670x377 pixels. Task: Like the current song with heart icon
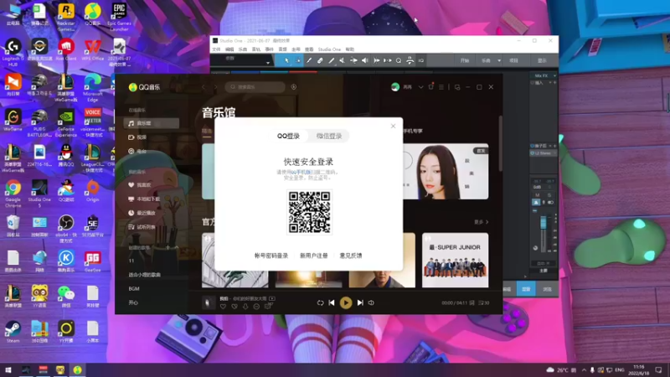[223, 307]
